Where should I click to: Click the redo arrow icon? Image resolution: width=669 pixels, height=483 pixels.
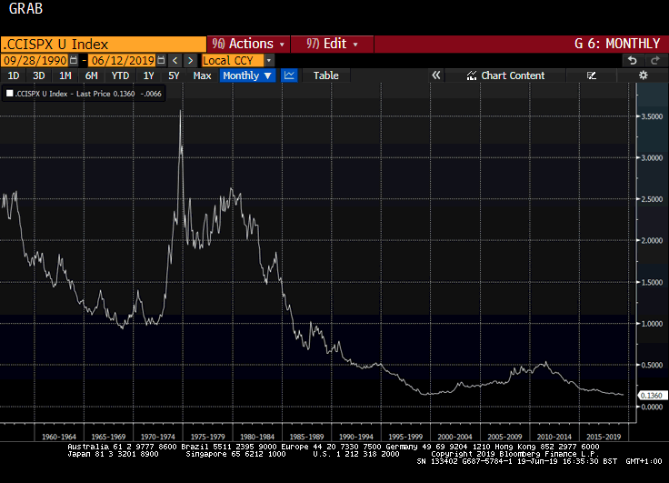[x=654, y=60]
